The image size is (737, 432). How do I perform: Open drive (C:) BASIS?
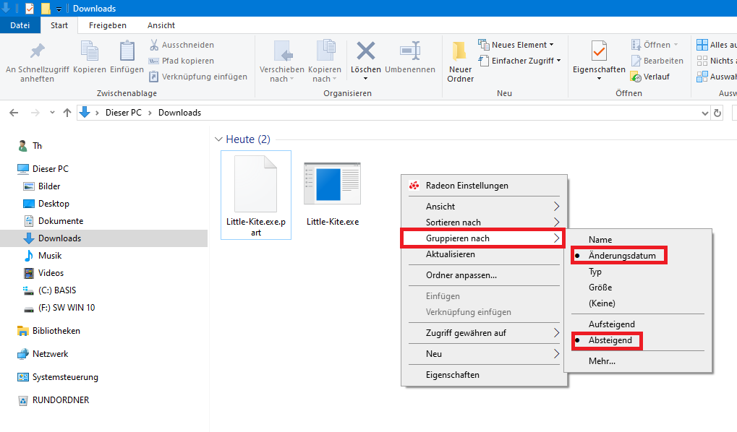pyautogui.click(x=49, y=290)
